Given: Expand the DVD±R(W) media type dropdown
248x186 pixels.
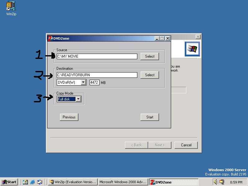Looking at the screenshot, I should (83, 82).
